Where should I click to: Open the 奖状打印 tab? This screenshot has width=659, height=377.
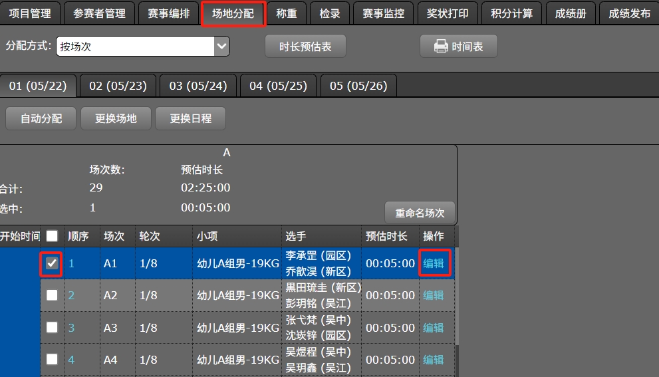tap(448, 13)
